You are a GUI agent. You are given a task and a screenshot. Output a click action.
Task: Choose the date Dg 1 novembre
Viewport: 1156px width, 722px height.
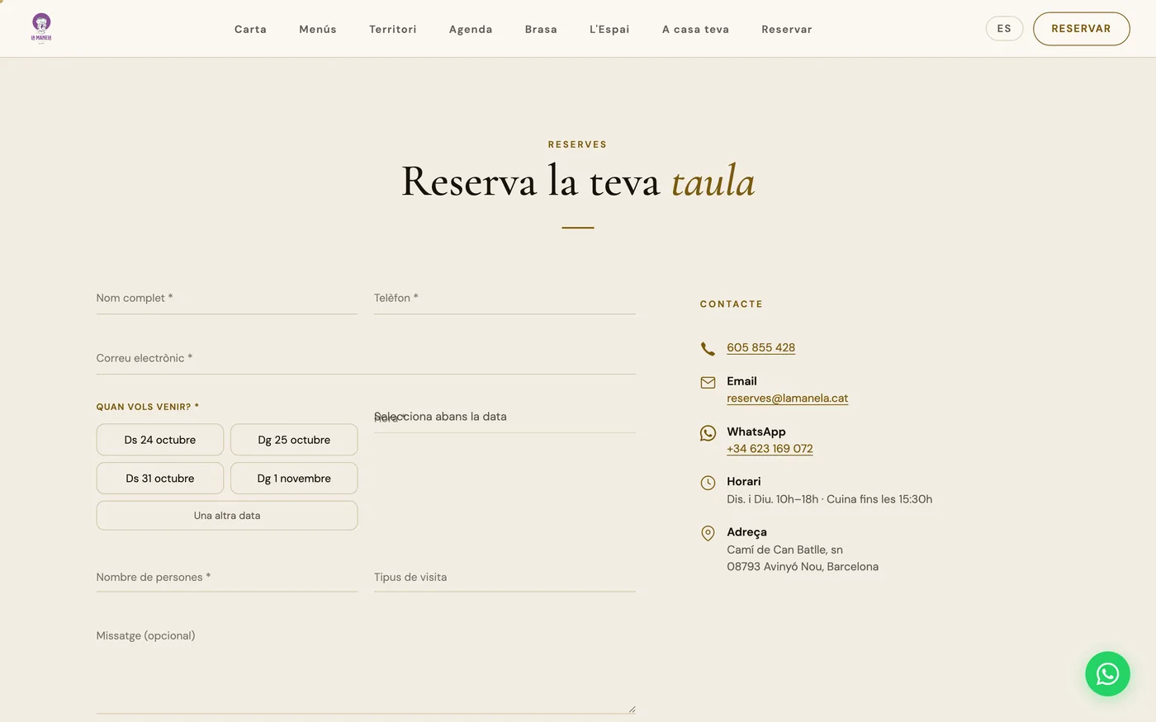(294, 478)
